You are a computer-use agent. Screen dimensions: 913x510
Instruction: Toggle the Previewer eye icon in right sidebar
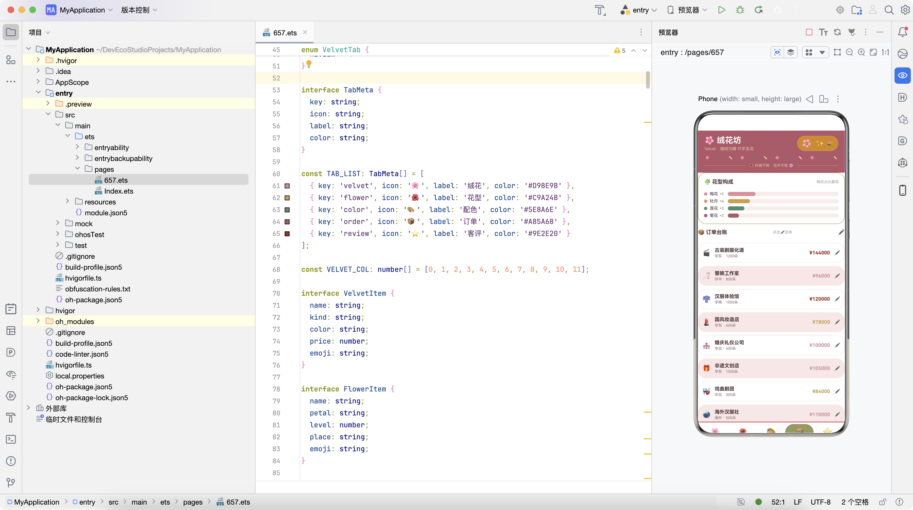tap(902, 76)
